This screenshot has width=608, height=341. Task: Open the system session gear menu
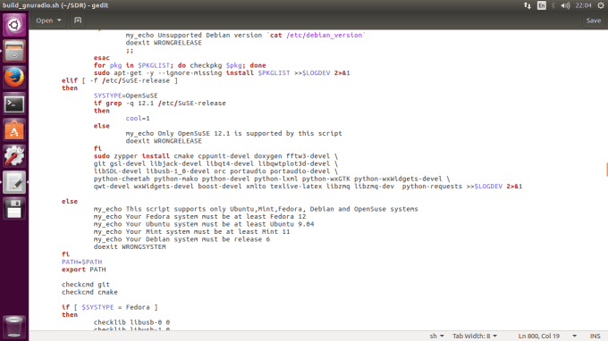[601, 5]
